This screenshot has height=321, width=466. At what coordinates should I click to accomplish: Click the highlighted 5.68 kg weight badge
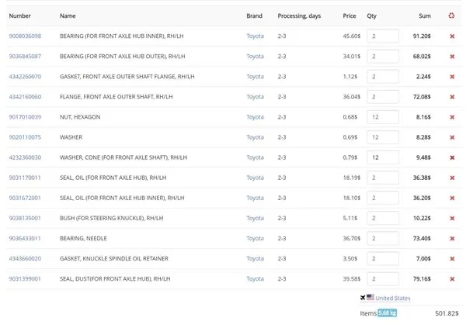click(388, 312)
